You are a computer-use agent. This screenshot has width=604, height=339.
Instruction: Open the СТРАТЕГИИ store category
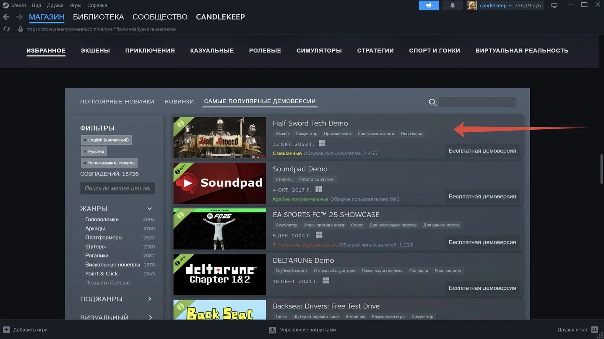coord(375,51)
